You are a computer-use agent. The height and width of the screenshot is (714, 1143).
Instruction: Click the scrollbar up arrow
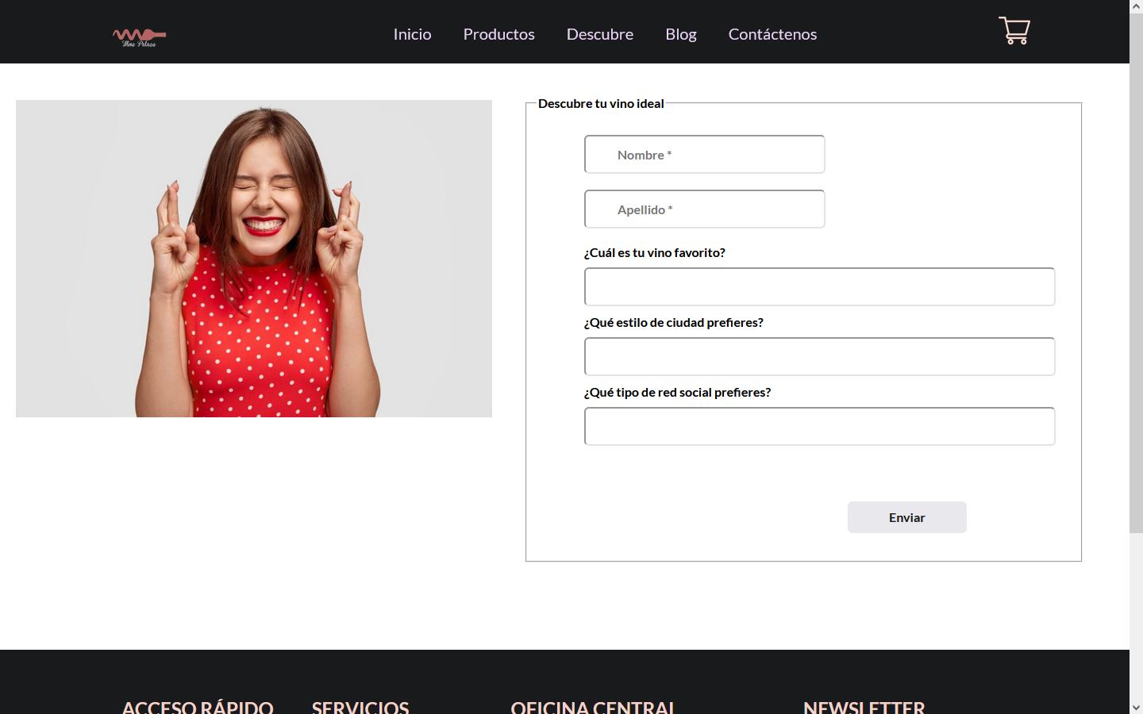(1136, 6)
